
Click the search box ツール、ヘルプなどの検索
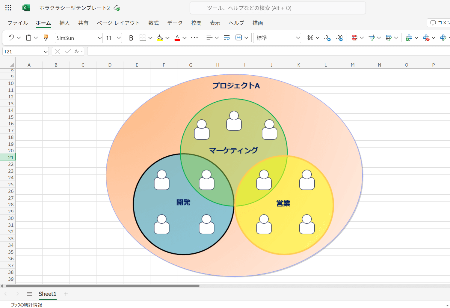pyautogui.click(x=278, y=8)
